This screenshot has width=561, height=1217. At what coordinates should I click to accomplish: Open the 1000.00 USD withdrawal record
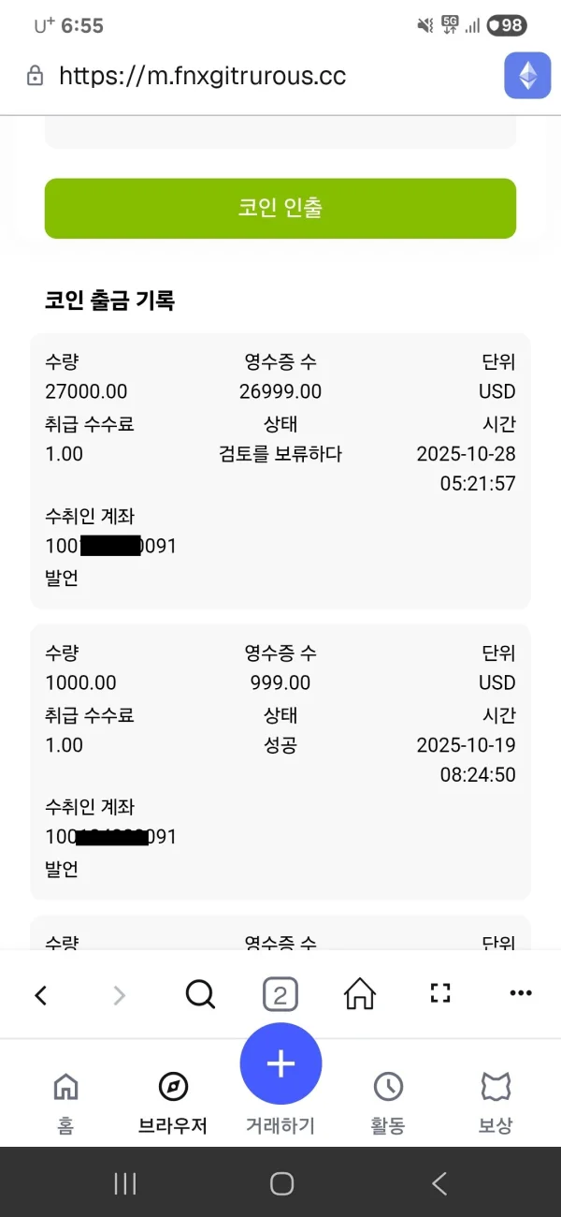280,761
